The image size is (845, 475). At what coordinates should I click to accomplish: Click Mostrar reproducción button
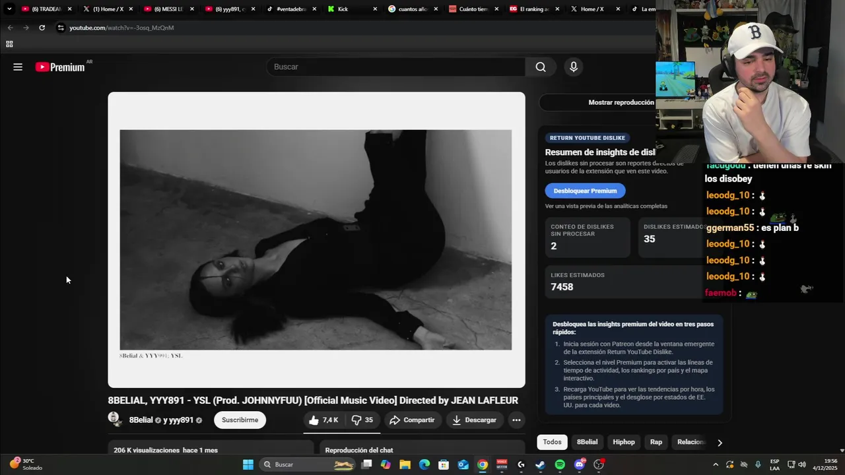(x=621, y=102)
